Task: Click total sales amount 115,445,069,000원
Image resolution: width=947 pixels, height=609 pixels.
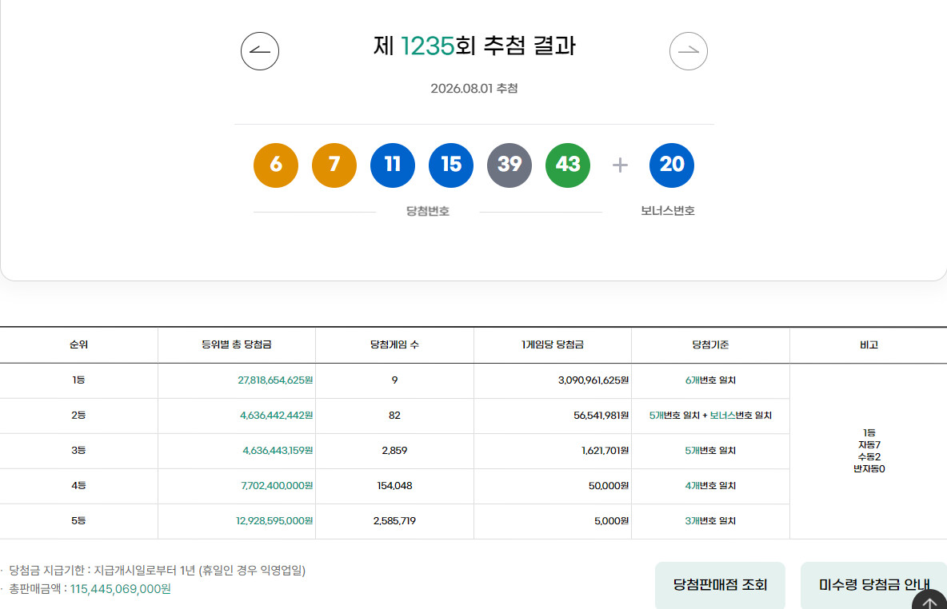Action: [x=120, y=588]
